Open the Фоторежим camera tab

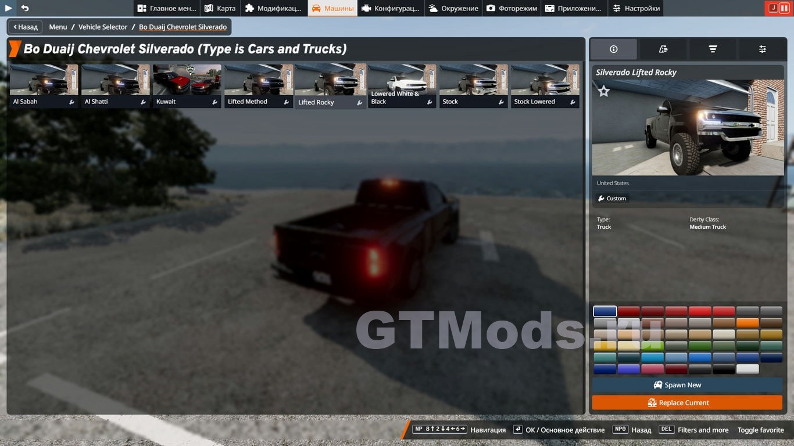coord(512,8)
